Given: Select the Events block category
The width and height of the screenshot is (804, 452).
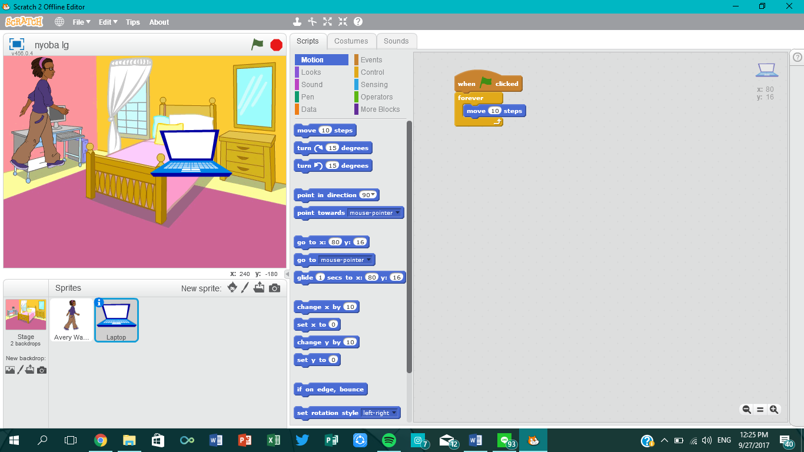Looking at the screenshot, I should [371, 59].
